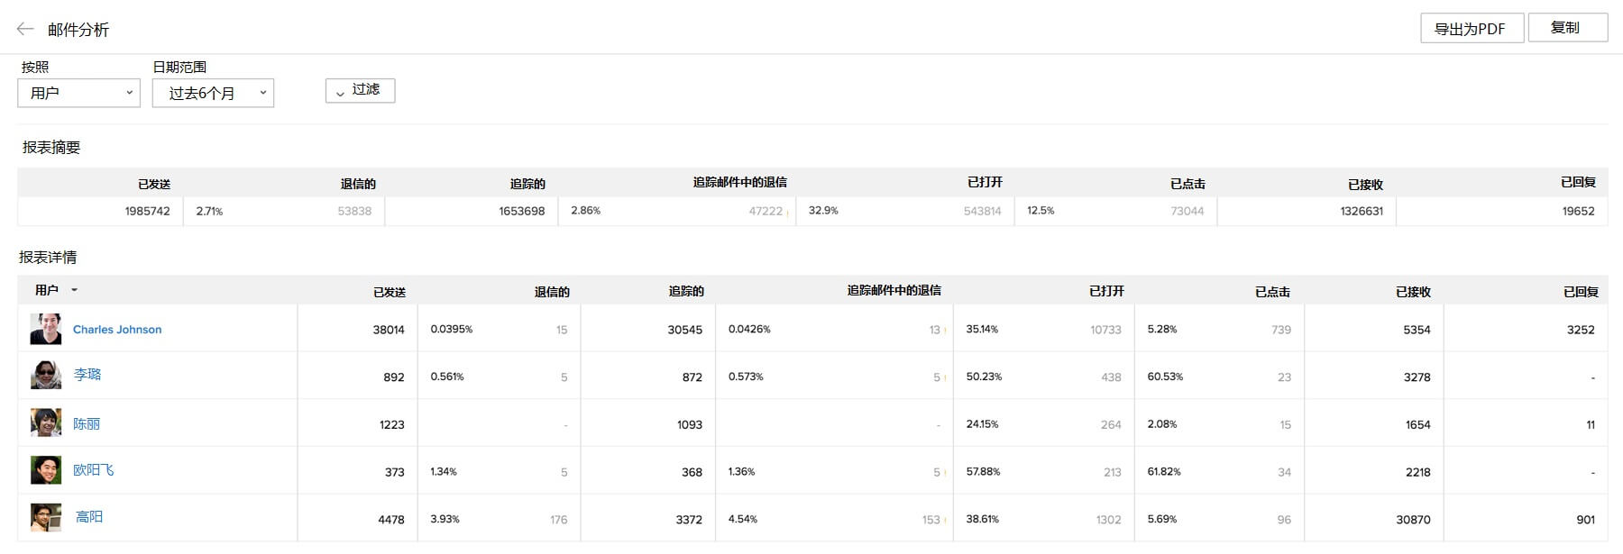This screenshot has width=1623, height=554.
Task: Click Charles Johnson's profile photo
Action: (x=46, y=329)
